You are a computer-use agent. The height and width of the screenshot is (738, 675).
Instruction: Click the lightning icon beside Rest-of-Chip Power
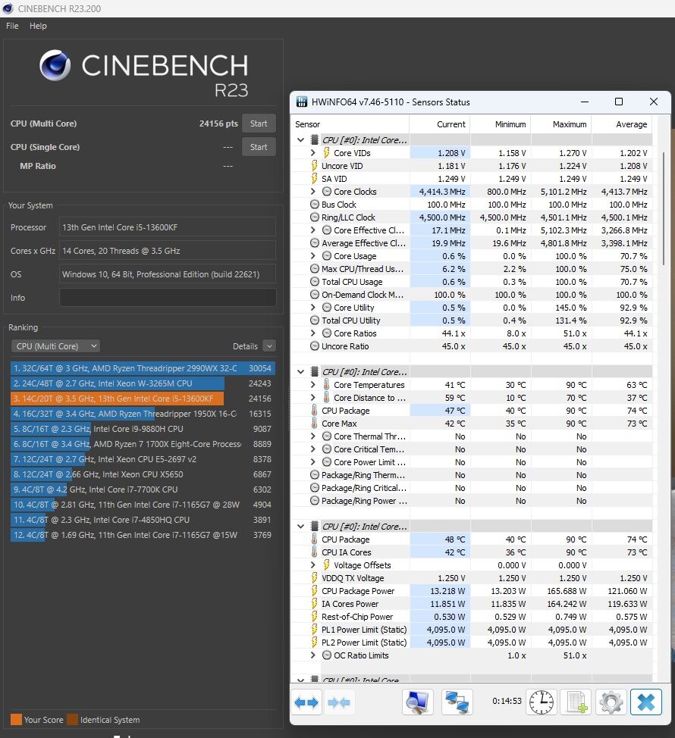click(314, 617)
